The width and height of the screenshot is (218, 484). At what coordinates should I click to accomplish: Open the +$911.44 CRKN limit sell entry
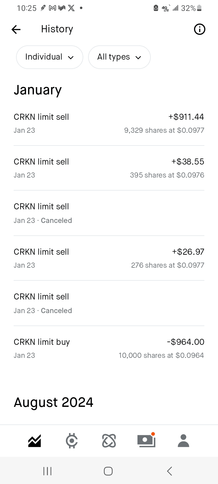click(109, 123)
